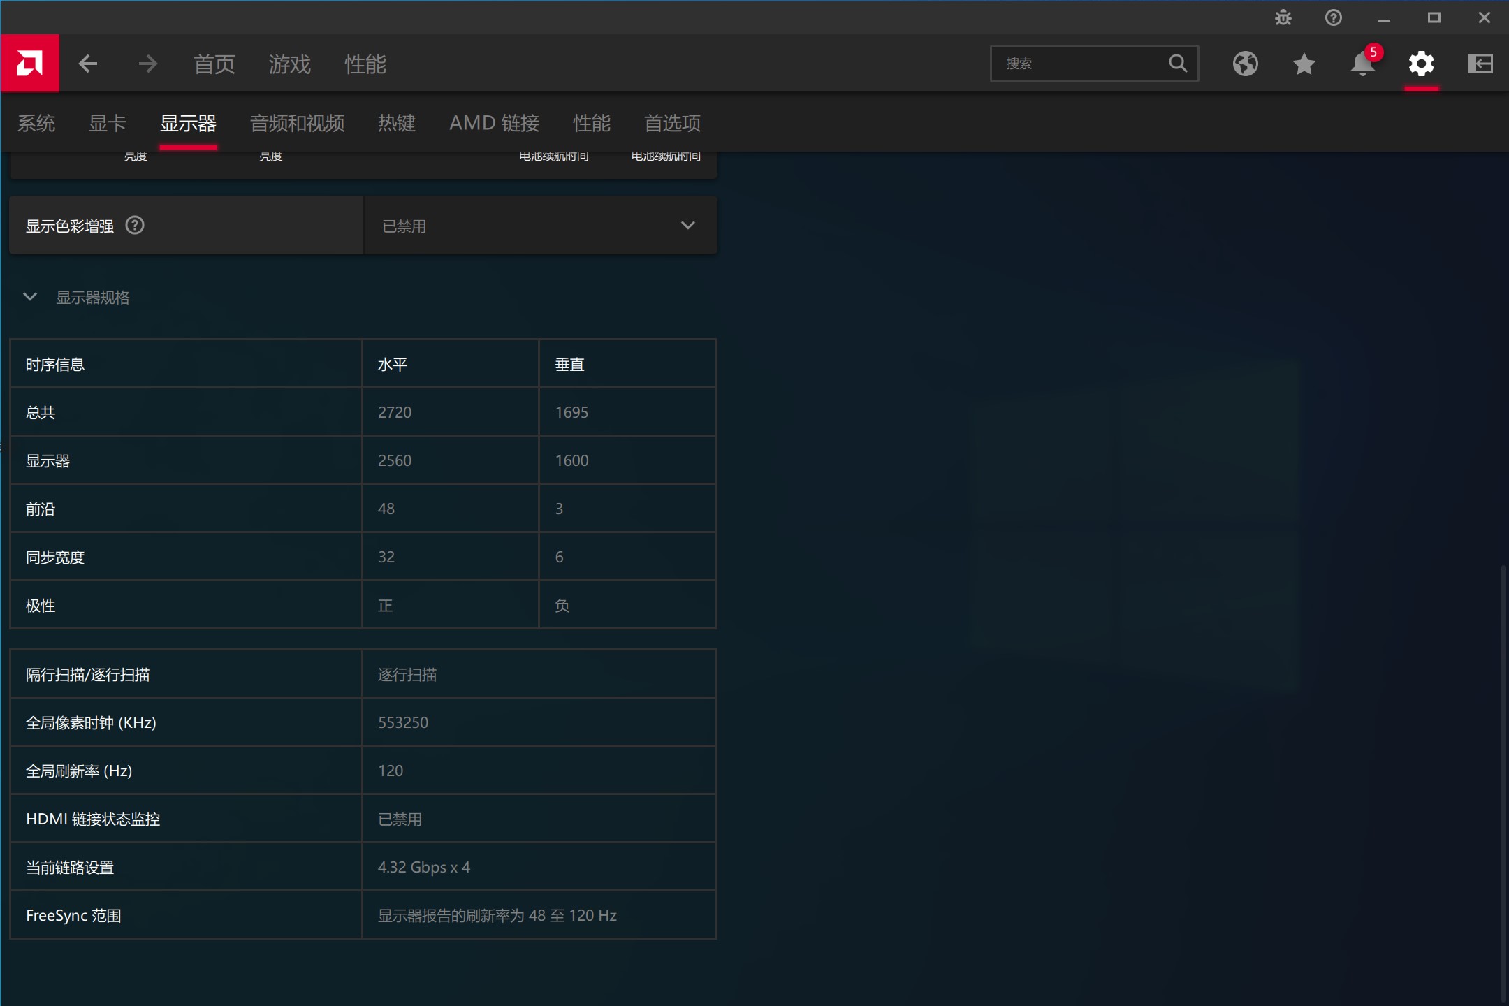
Task: Switch to the 显卡 tab
Action: tap(107, 123)
